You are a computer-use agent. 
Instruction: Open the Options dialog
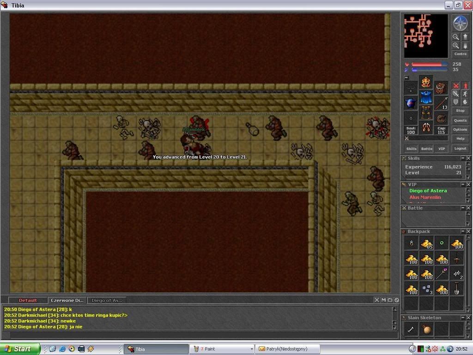tap(460, 129)
